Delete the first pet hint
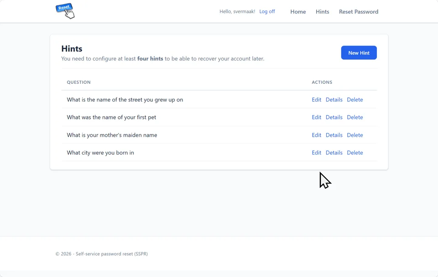The height and width of the screenshot is (277, 438). tap(355, 117)
